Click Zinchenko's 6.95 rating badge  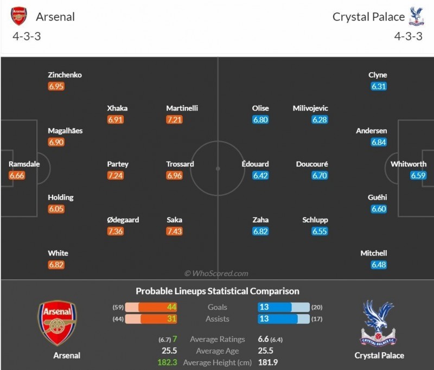point(56,86)
